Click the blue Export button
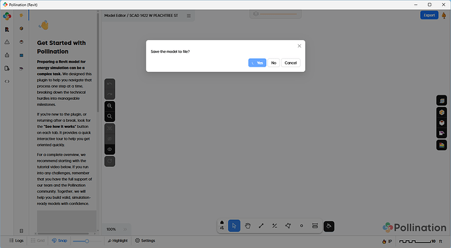The height and width of the screenshot is (248, 451). coord(429,15)
